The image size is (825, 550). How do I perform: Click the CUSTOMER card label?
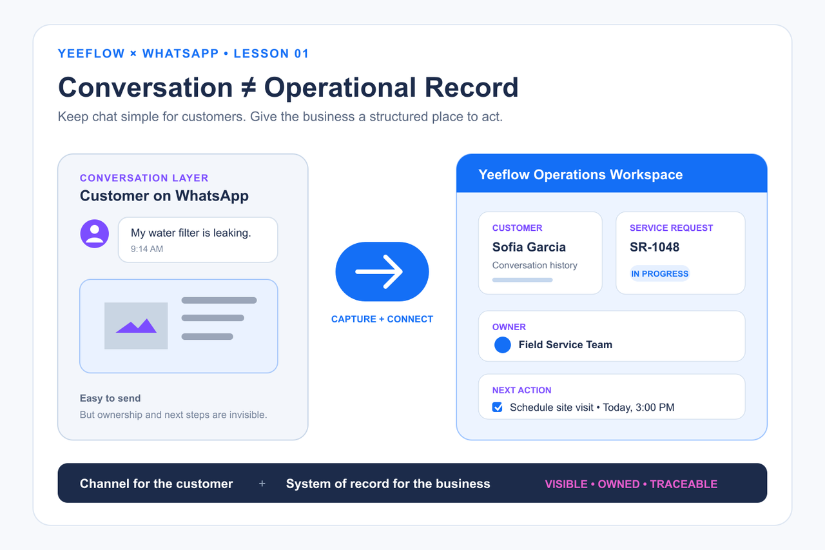pyautogui.click(x=518, y=228)
